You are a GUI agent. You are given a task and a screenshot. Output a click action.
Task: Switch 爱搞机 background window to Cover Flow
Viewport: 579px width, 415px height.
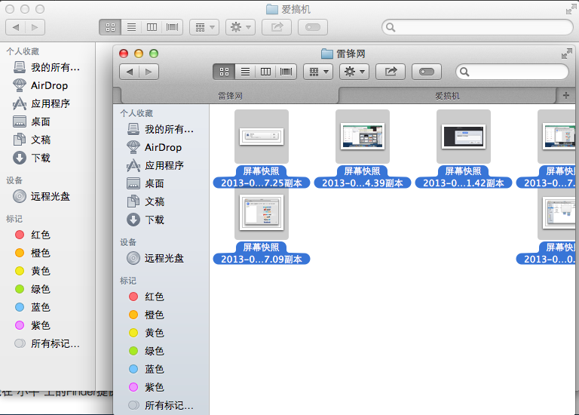(173, 27)
